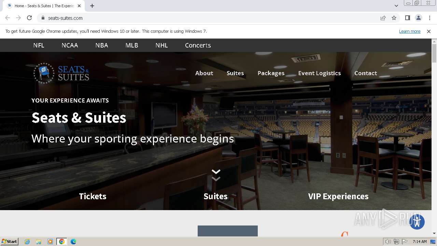This screenshot has height=246, width=437.
Task: Open Windows Media Player taskbar icon
Action: [50, 242]
